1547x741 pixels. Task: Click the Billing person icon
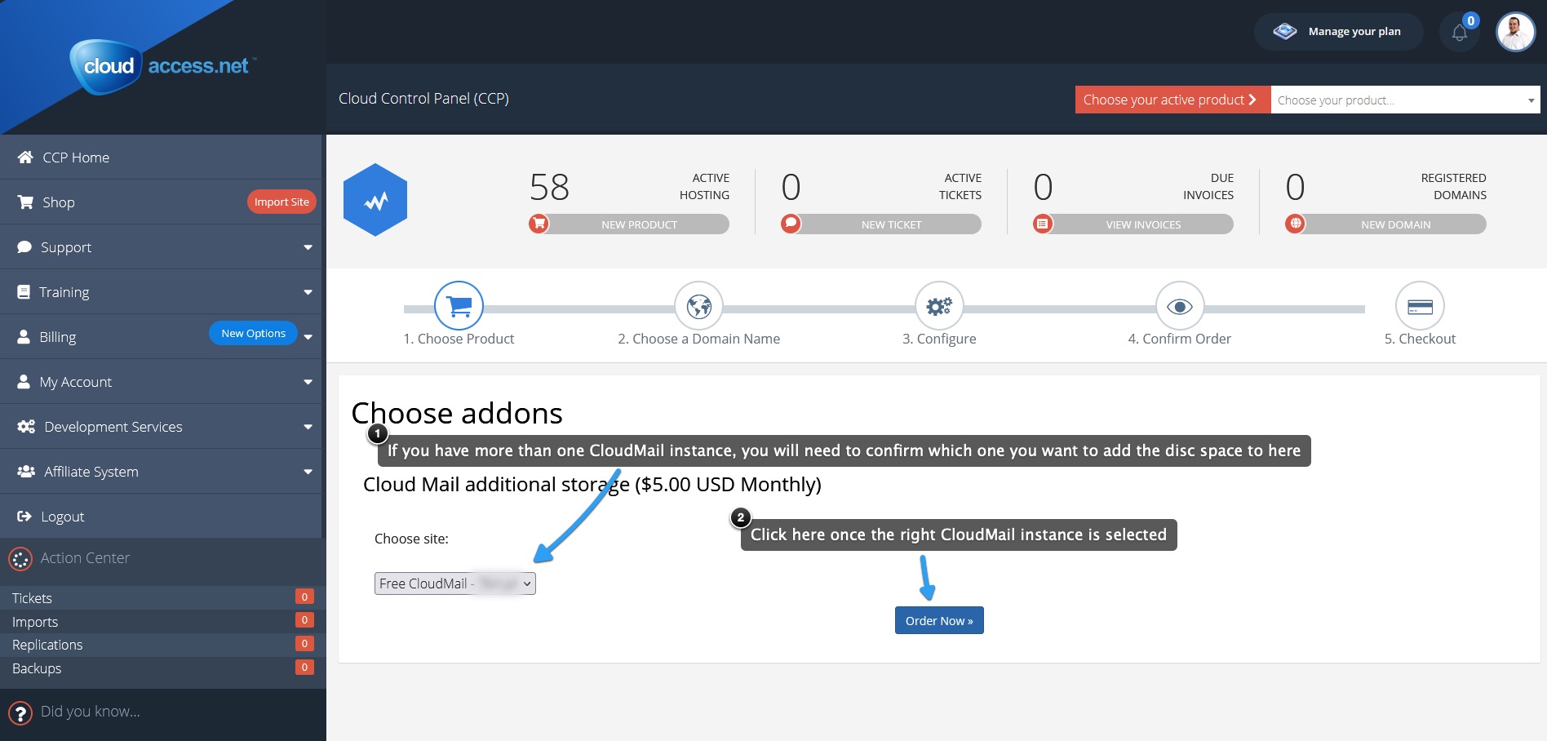click(x=24, y=336)
